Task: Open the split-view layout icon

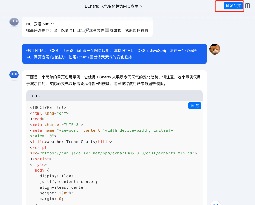Action: (247, 5)
